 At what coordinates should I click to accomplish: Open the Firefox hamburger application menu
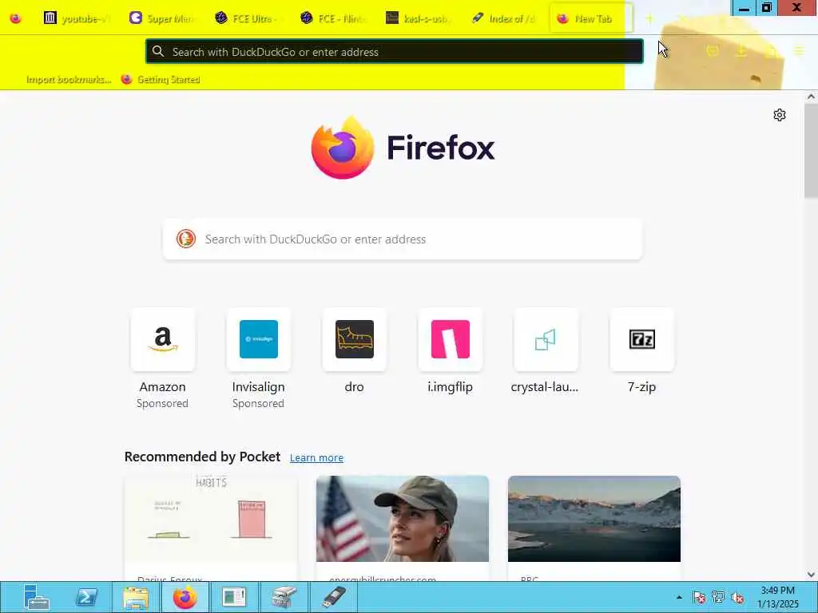tap(799, 50)
